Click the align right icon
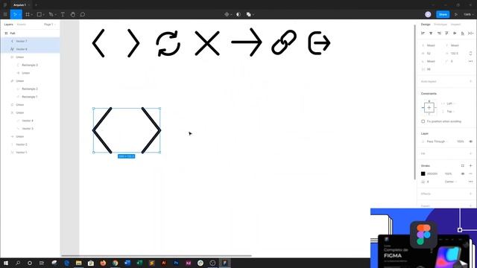 tap(439, 33)
